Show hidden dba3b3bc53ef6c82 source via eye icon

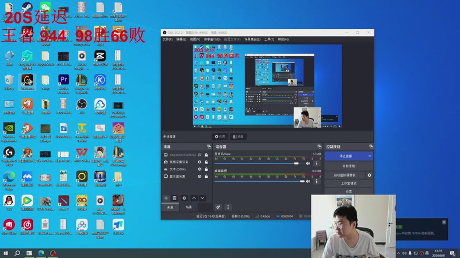(200, 155)
